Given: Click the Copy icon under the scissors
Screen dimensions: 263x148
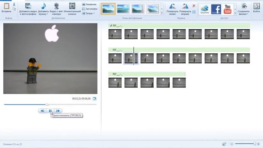Looking at the screenshot, I should pyautogui.click(x=14, y=9).
